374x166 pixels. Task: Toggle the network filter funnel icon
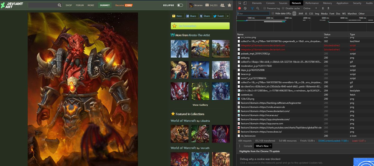252,8
